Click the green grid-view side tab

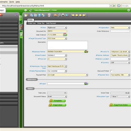(x=21, y=35)
